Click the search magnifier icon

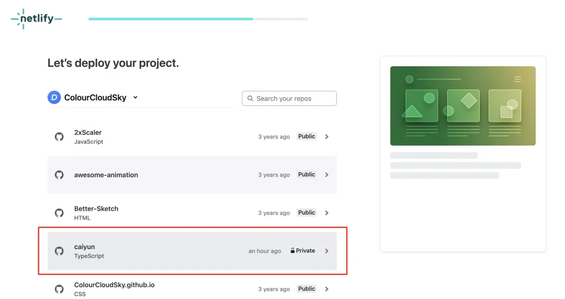250,99
